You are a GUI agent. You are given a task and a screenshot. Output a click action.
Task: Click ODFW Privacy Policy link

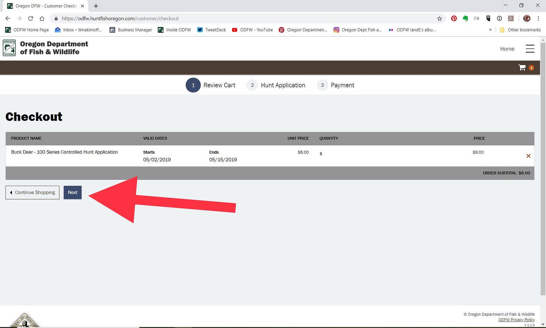(x=516, y=320)
